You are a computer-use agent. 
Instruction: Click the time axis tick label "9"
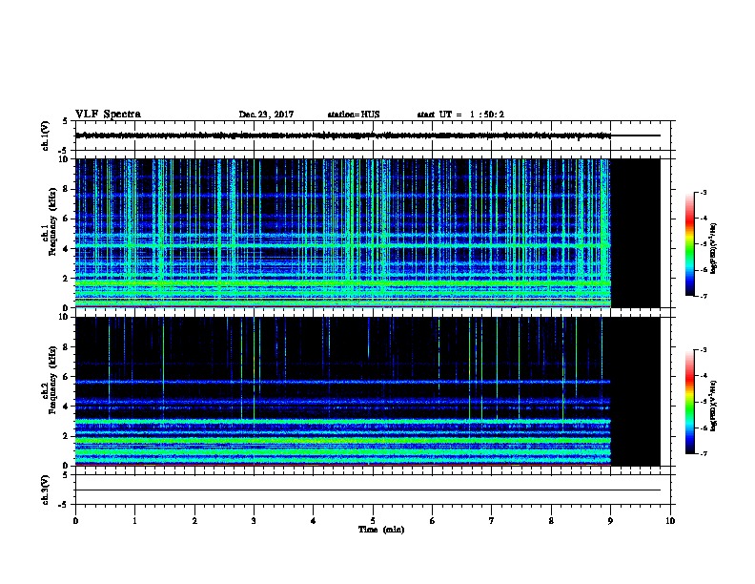tap(610, 520)
